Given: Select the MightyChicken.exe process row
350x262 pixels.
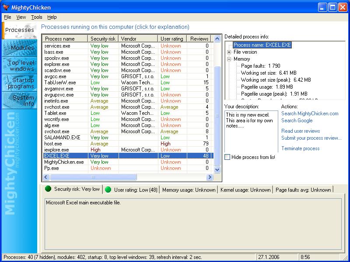Looking at the screenshot, I should coord(128,162).
